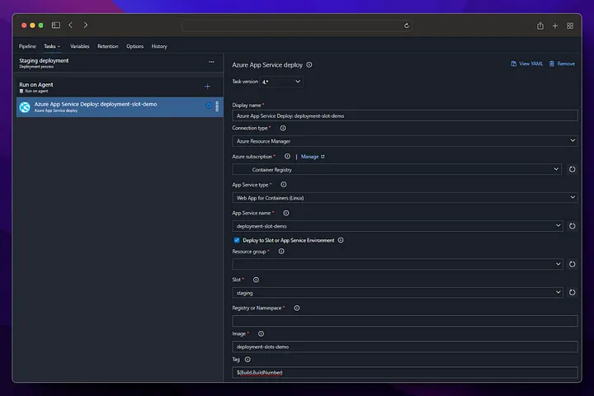The height and width of the screenshot is (396, 594).
Task: Open the History tab
Action: tap(159, 46)
